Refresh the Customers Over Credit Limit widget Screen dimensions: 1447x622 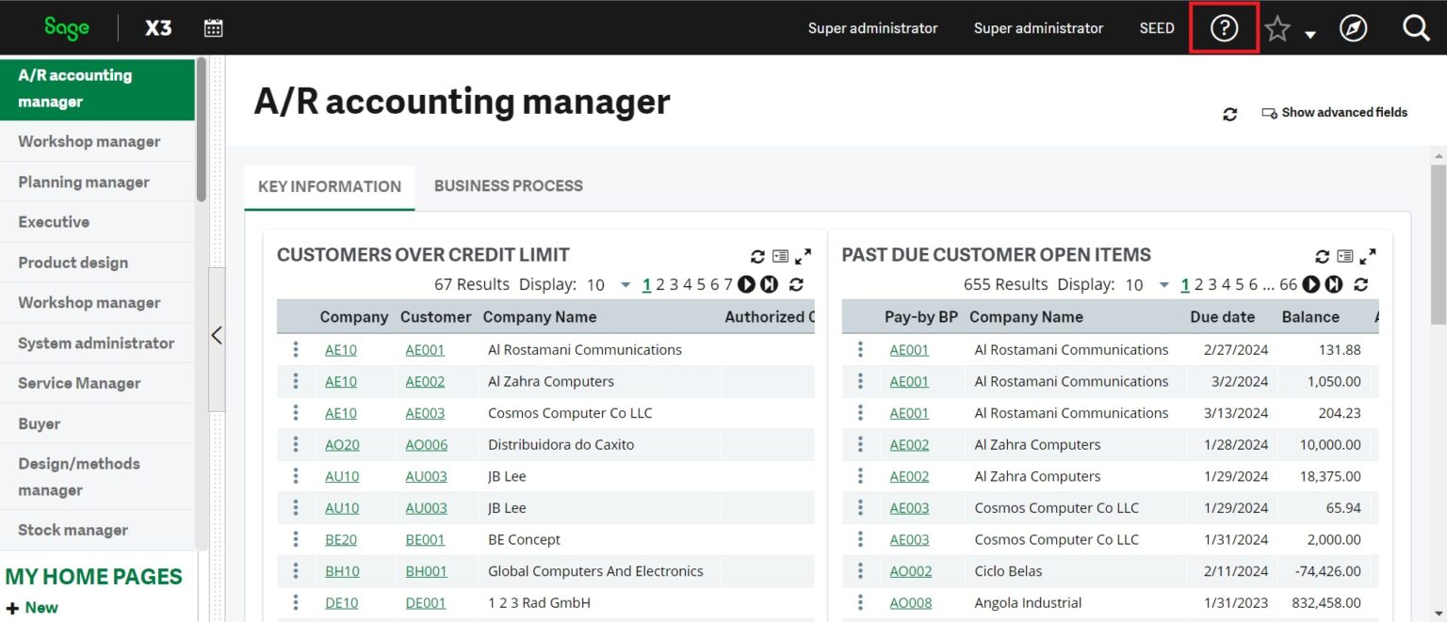tap(757, 255)
